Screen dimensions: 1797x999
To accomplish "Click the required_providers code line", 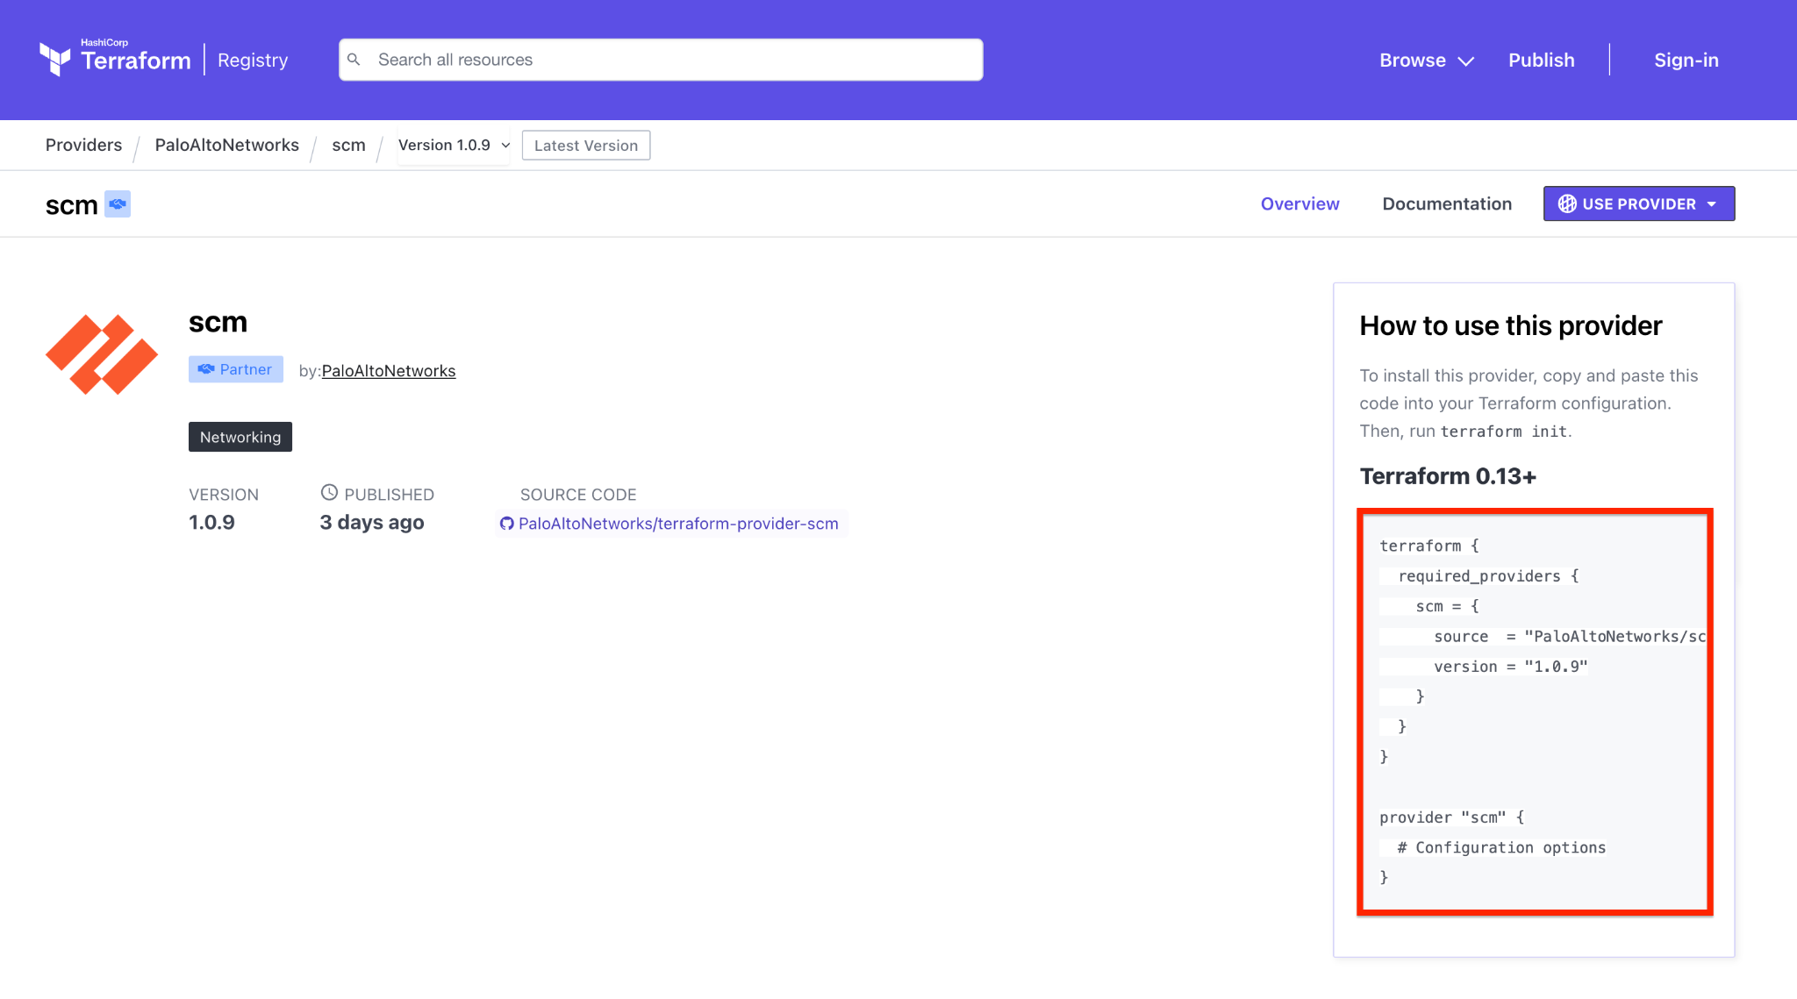I will click(x=1488, y=576).
